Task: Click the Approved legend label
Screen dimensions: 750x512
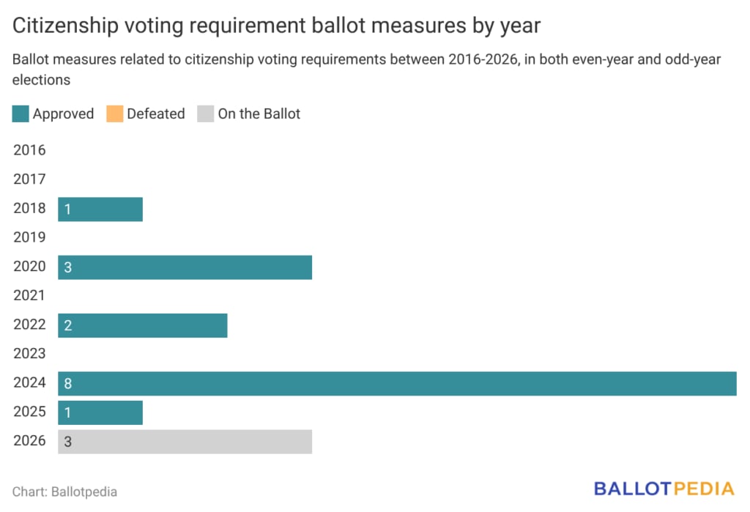Action: [x=63, y=114]
